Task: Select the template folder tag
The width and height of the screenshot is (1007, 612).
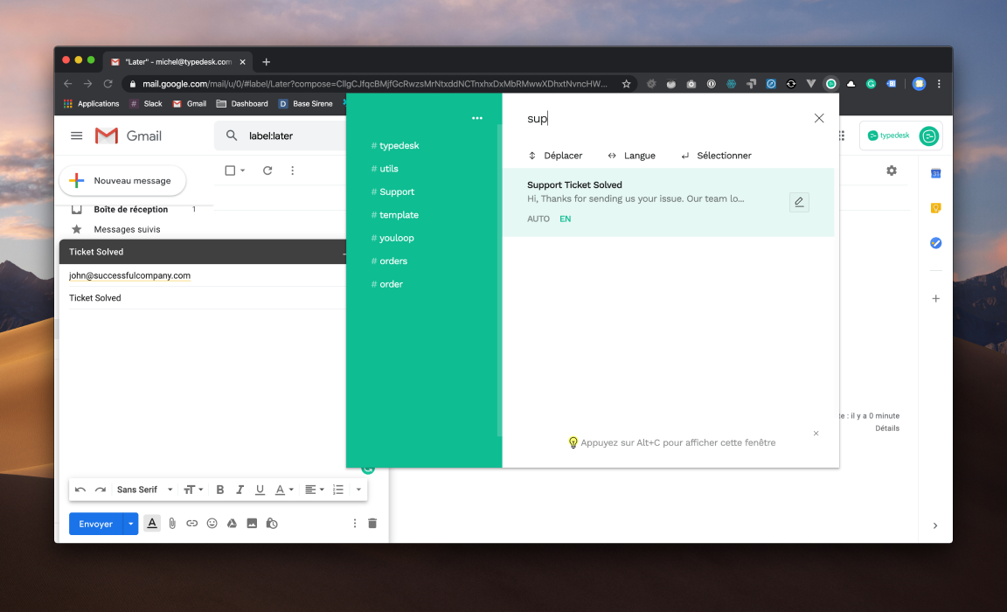Action: [x=395, y=215]
